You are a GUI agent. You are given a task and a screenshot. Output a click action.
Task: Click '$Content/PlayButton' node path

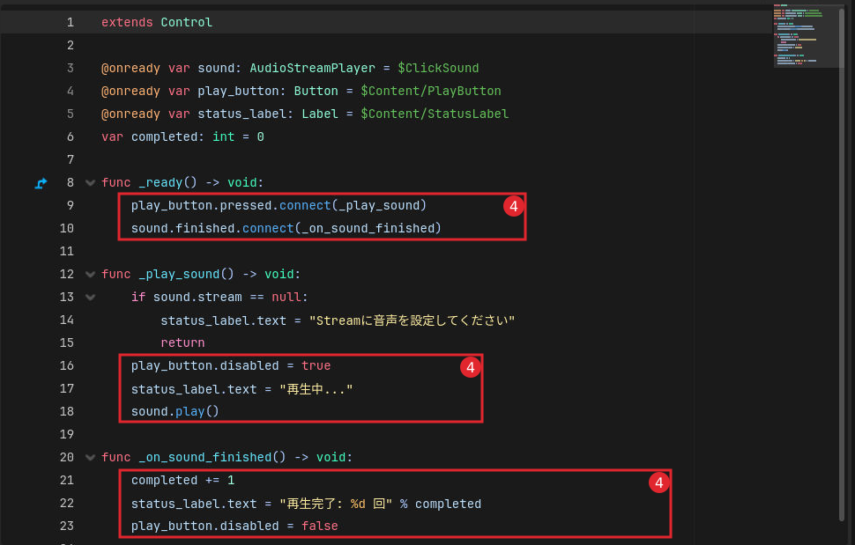(x=431, y=91)
